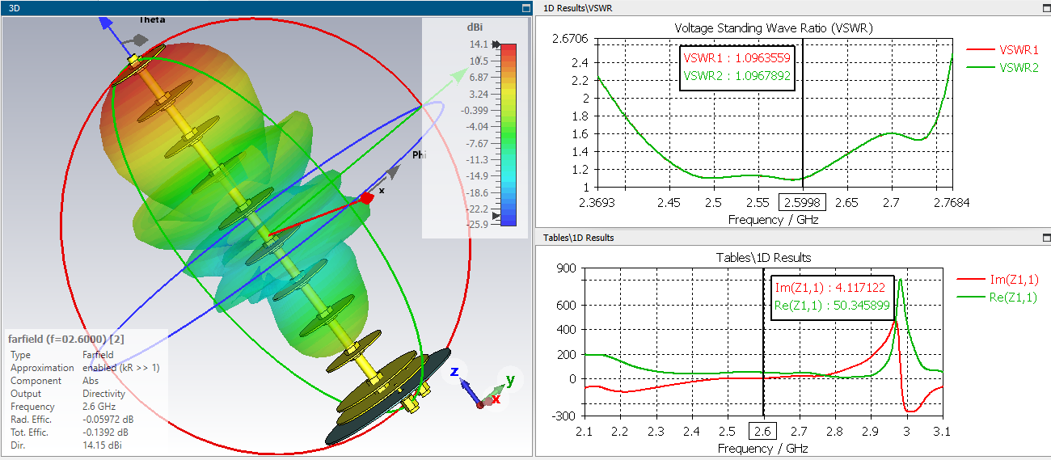Click the VSWR2 : 1.0967892 marker text
Viewport: 1051px width, 460px height.
[x=737, y=77]
